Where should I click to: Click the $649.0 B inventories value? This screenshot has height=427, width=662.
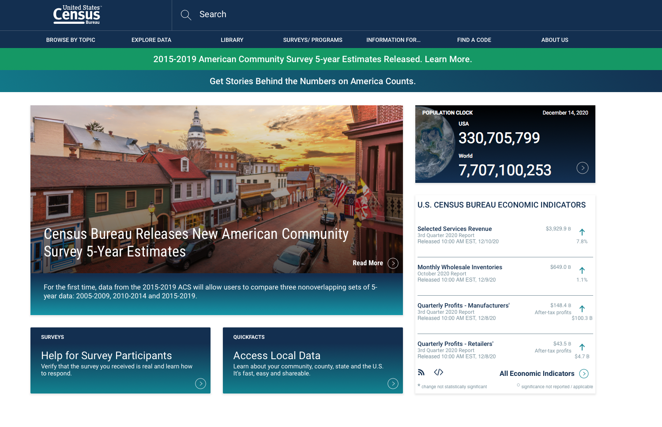[x=560, y=267]
